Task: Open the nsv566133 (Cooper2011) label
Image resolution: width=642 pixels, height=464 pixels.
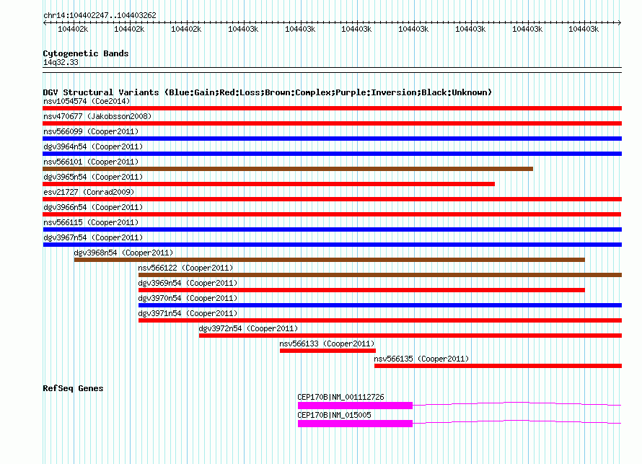Action: [327, 343]
